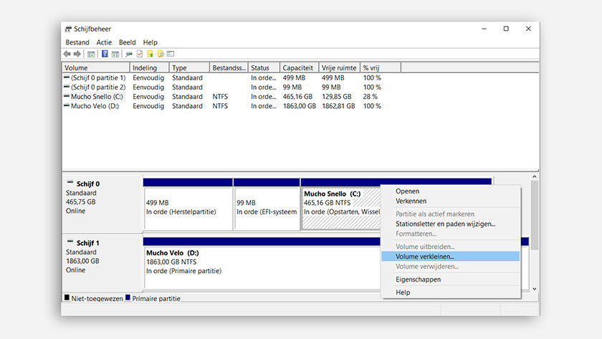Click the list view settings toolbar icon

click(171, 54)
